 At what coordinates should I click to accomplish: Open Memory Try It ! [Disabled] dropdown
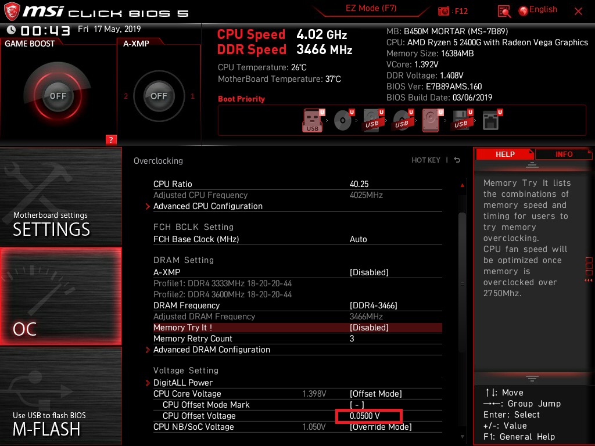pos(369,328)
